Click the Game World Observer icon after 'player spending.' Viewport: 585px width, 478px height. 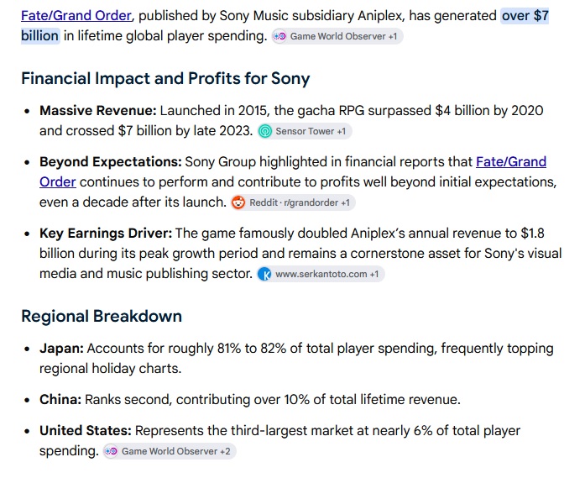279,36
